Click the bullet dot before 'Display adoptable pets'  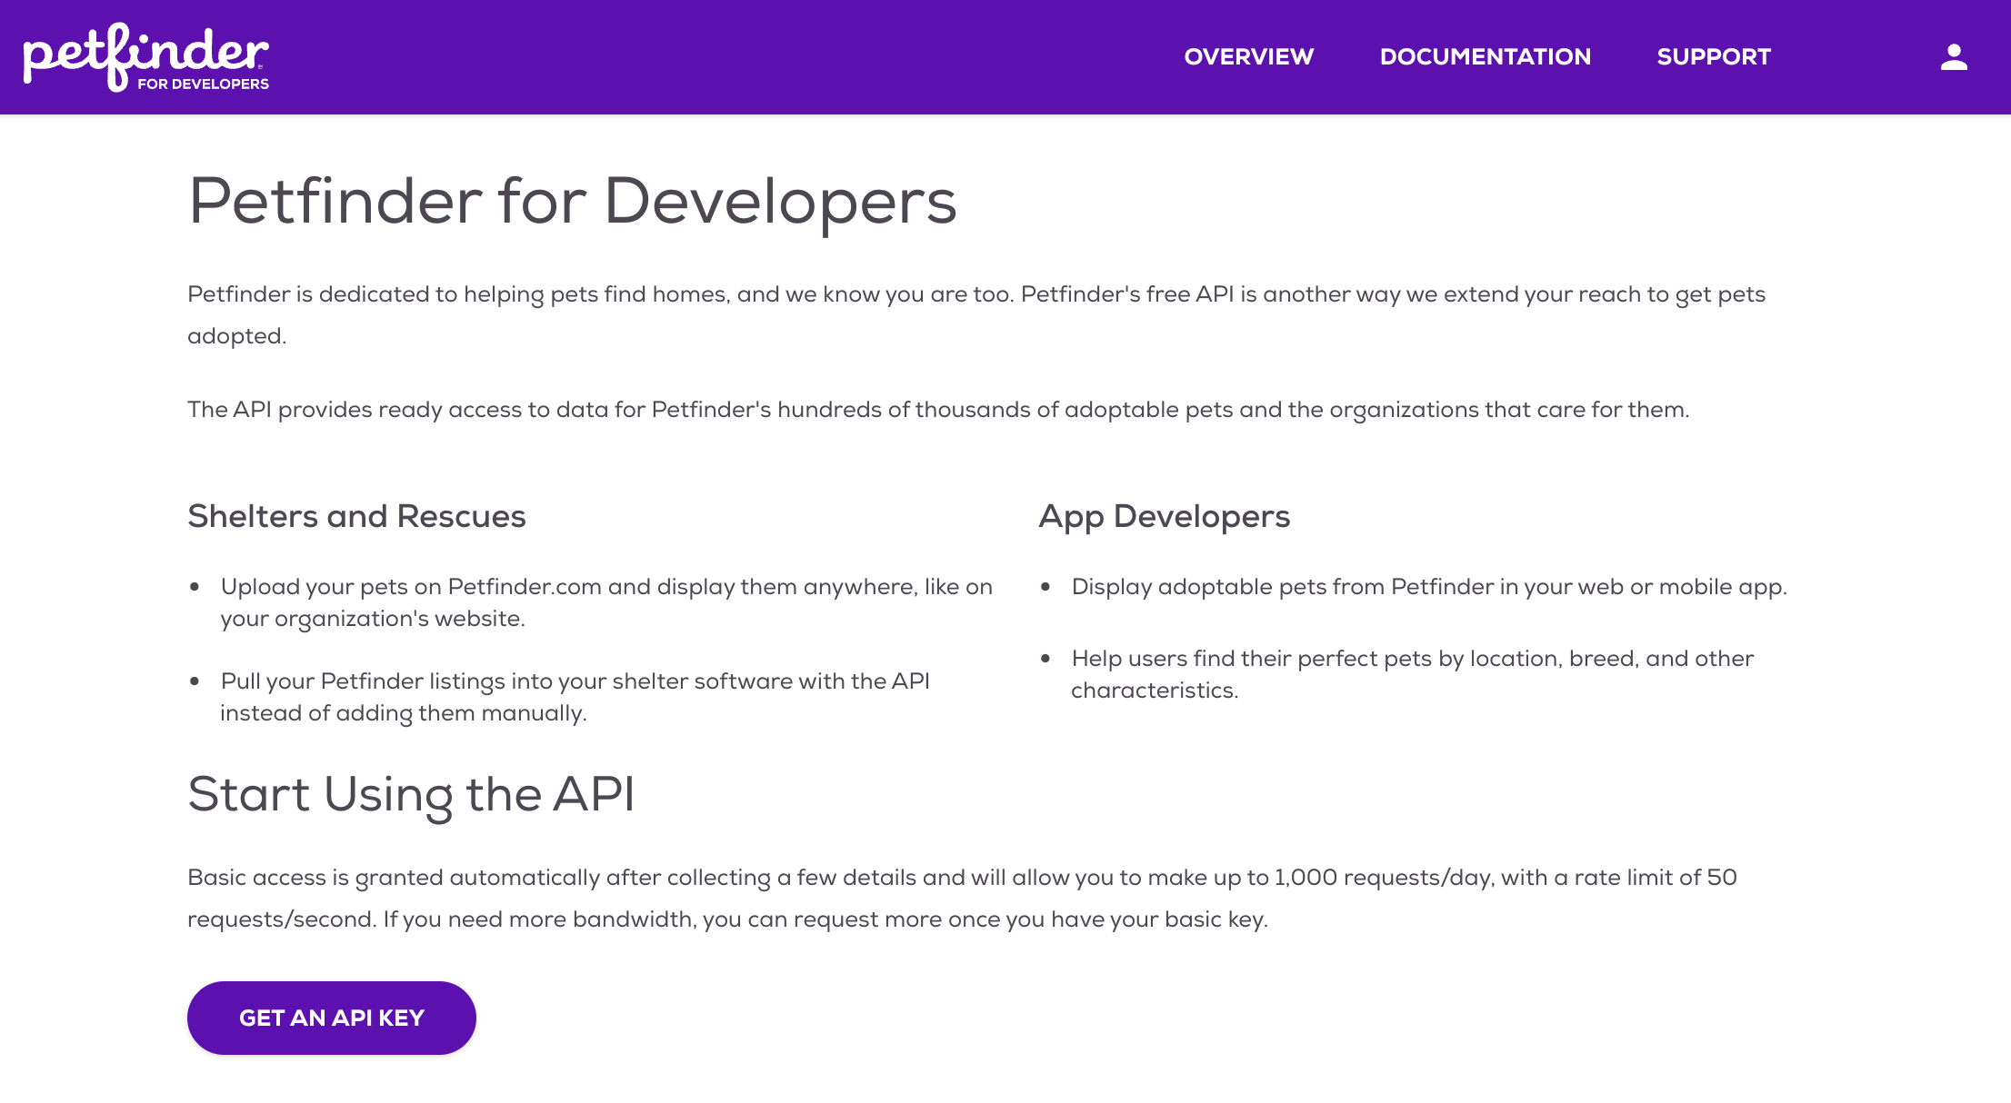[x=1046, y=587]
